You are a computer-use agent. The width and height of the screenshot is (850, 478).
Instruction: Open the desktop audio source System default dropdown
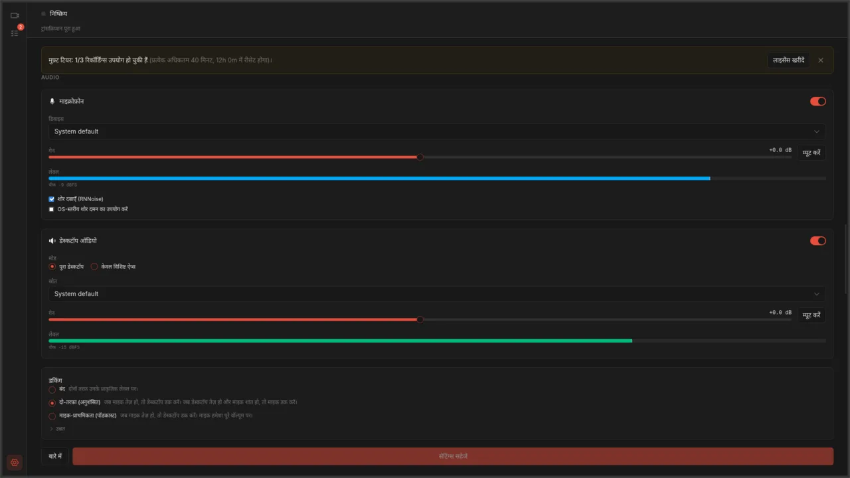click(x=437, y=293)
